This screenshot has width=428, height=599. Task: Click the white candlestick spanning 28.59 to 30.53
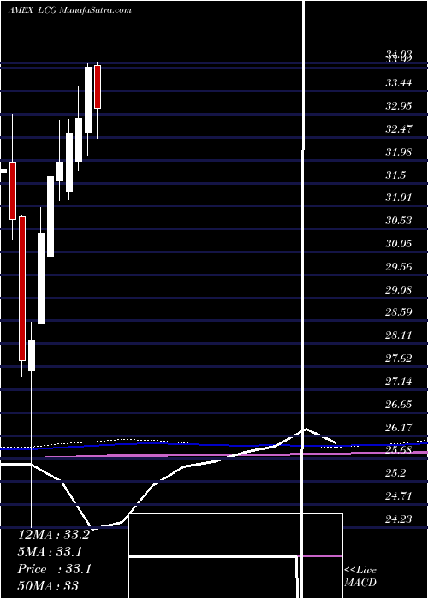click(x=41, y=278)
